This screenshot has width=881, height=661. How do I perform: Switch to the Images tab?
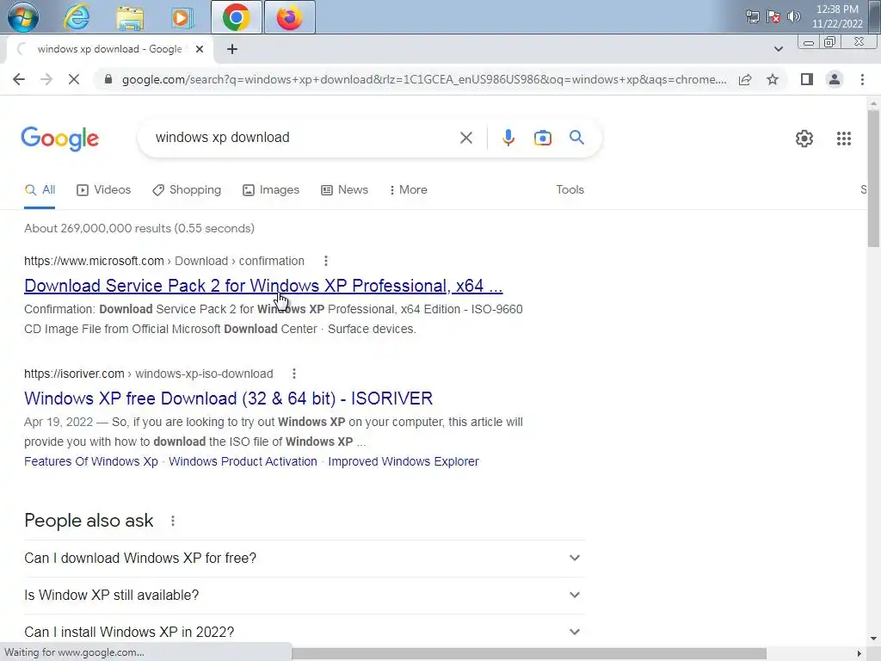[x=271, y=190]
